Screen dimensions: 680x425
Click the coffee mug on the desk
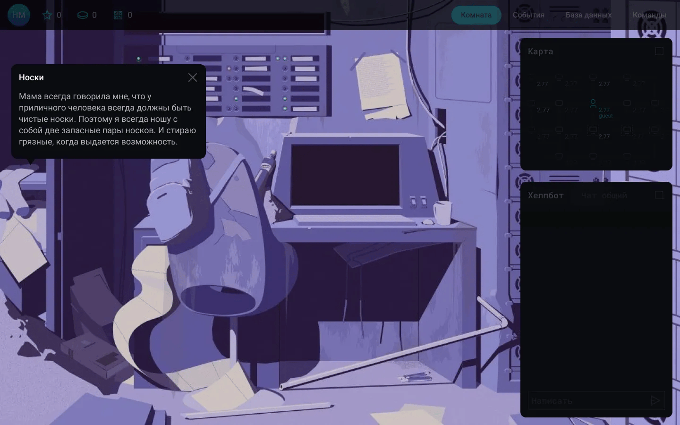point(442,212)
